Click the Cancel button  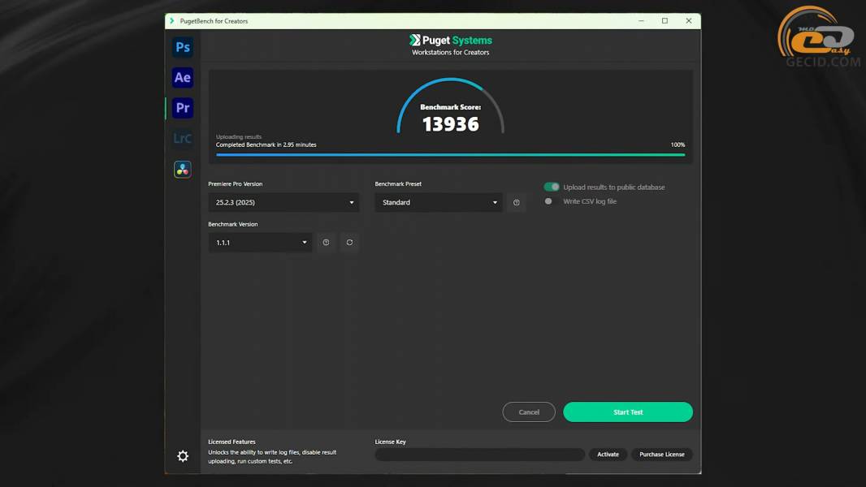(x=529, y=412)
